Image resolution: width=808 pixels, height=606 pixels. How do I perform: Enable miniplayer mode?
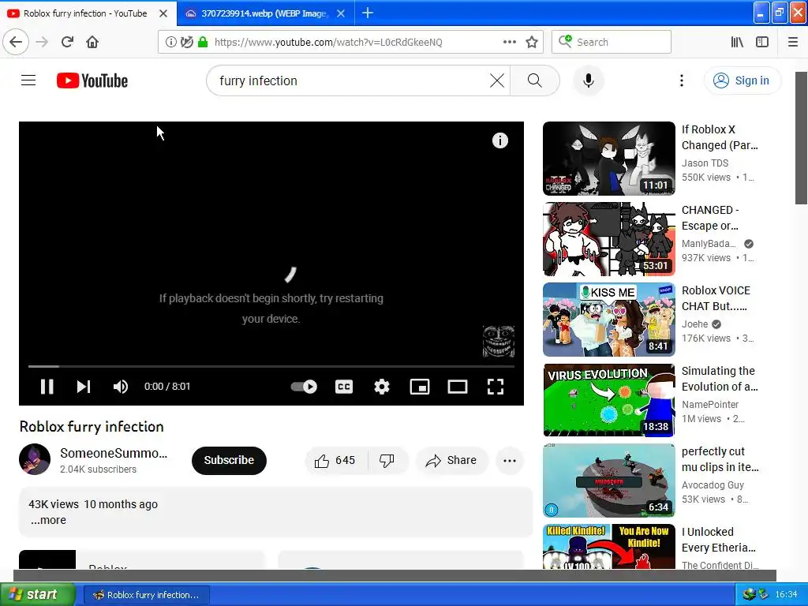pyautogui.click(x=420, y=387)
